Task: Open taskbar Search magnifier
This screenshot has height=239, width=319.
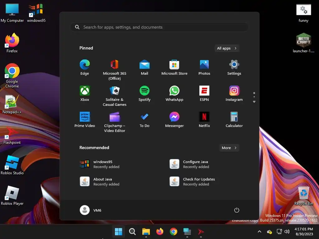Action: (x=132, y=232)
